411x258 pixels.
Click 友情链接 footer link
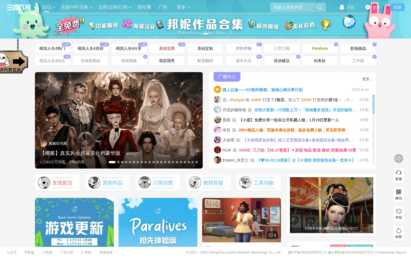pos(106,252)
